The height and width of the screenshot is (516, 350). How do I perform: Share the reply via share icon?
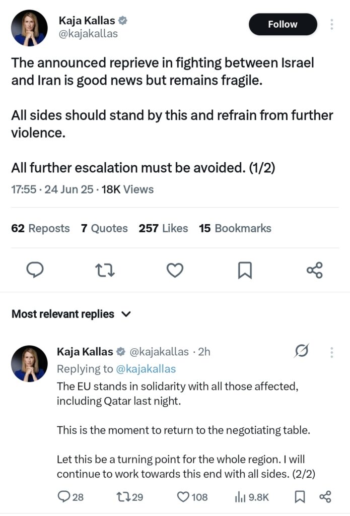click(325, 496)
